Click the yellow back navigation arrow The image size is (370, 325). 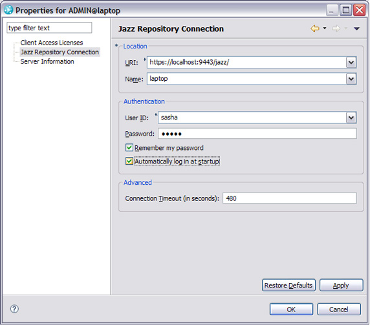coord(315,28)
